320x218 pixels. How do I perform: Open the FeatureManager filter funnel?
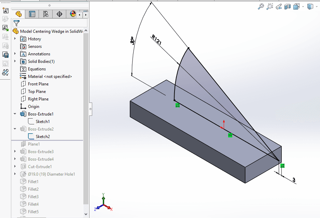click(16, 23)
